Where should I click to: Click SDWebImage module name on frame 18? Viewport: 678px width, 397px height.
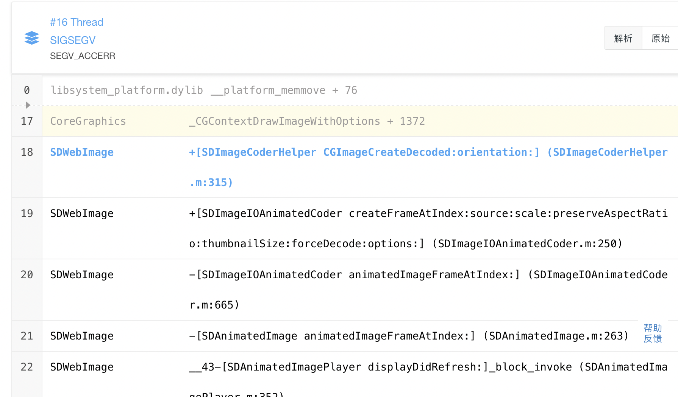pyautogui.click(x=82, y=152)
